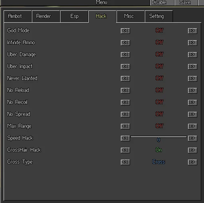Viewport: 204px width, 203px height.
Task: Toggle the CrossHair Hack On value
Action: (x=159, y=150)
